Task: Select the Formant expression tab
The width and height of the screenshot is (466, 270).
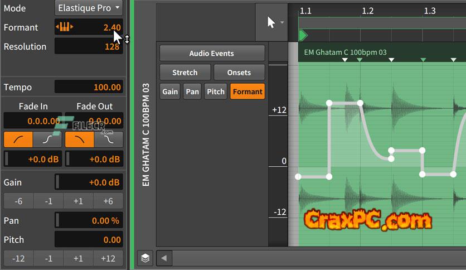Action: coord(247,91)
